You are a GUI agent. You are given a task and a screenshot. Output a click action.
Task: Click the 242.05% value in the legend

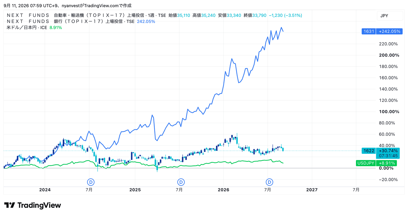146,21
